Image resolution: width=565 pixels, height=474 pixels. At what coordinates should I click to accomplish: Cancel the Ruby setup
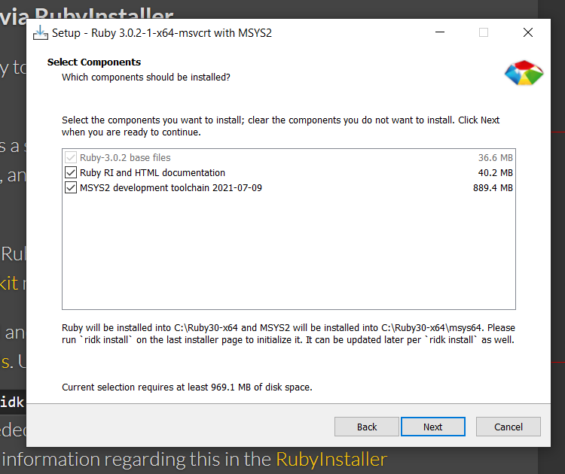pos(508,427)
